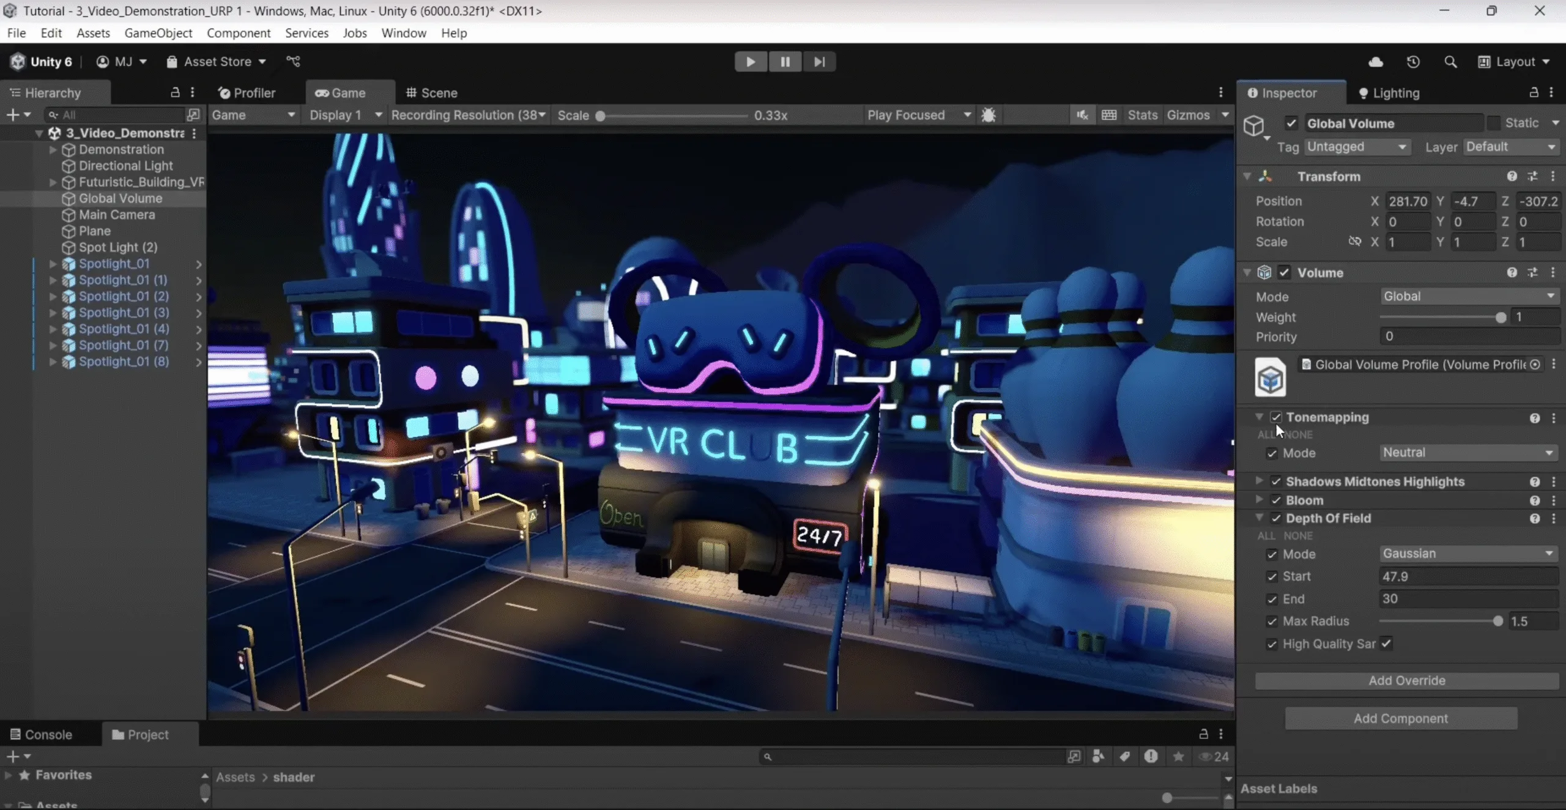
Task: Lock the Hierarchy panel
Action: pos(175,92)
